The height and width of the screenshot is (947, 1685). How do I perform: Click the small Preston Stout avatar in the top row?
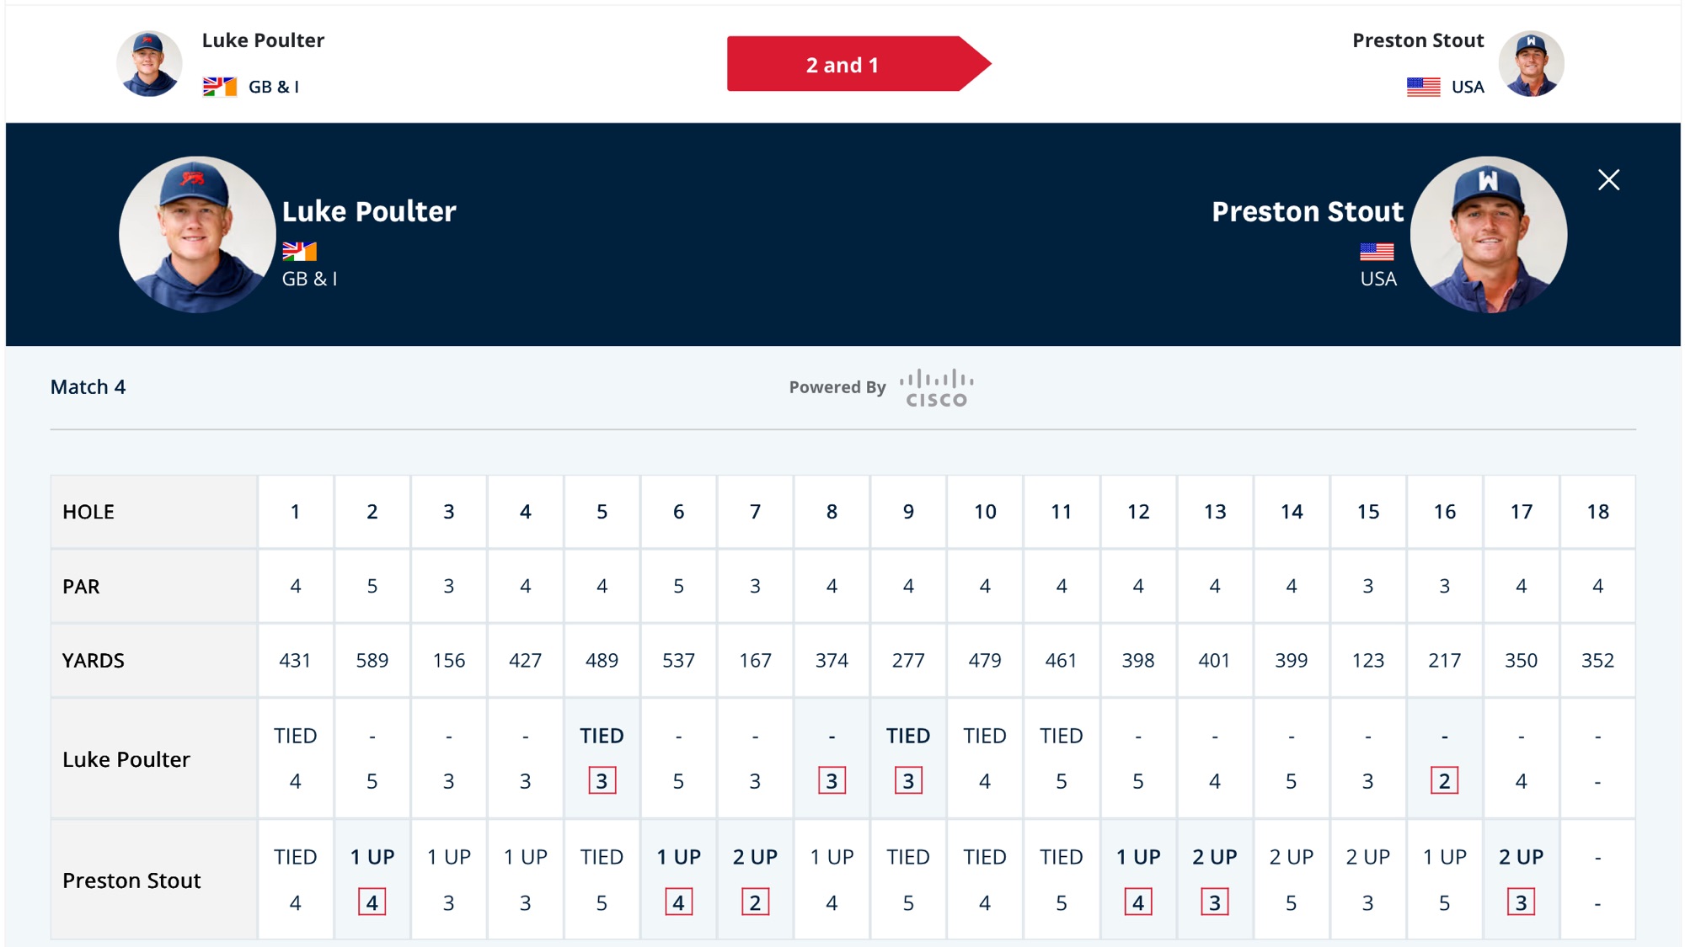pos(1531,64)
